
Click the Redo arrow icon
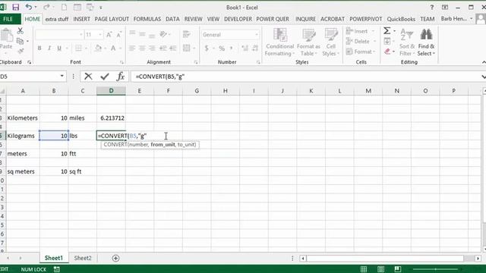pyautogui.click(x=46, y=7)
